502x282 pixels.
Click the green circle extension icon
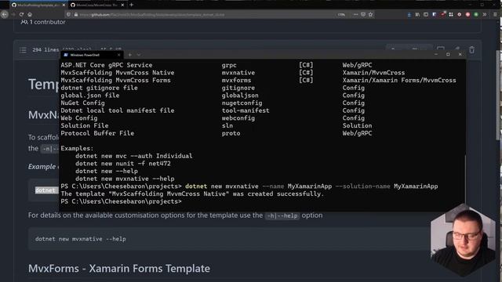(476, 15)
